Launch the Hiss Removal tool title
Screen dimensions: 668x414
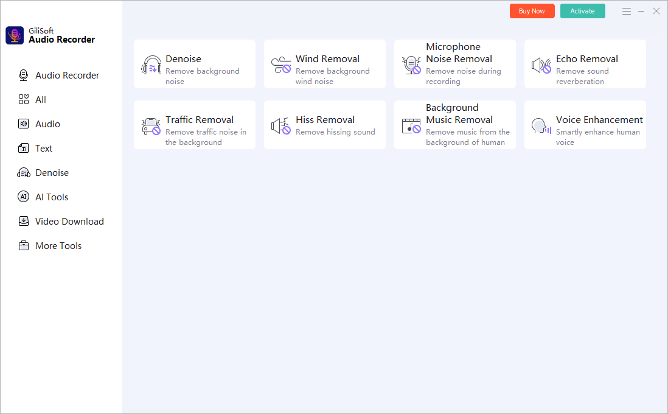325,120
